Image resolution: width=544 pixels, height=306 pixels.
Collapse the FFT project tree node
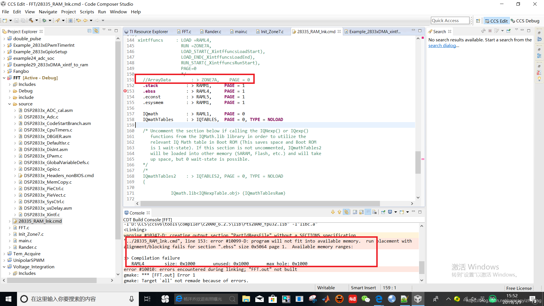[x=4, y=78]
